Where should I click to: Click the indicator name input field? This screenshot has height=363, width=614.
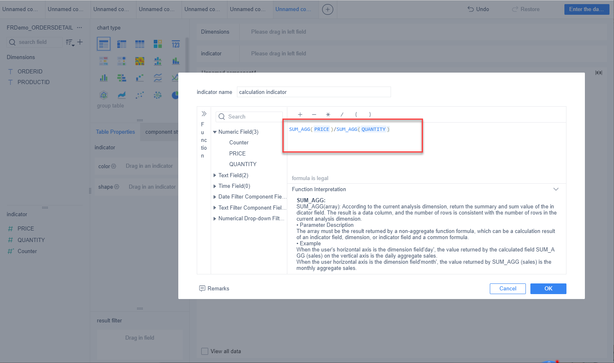pyautogui.click(x=314, y=92)
